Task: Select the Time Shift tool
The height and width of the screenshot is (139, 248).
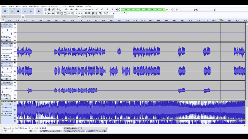Action: click(x=49, y=13)
